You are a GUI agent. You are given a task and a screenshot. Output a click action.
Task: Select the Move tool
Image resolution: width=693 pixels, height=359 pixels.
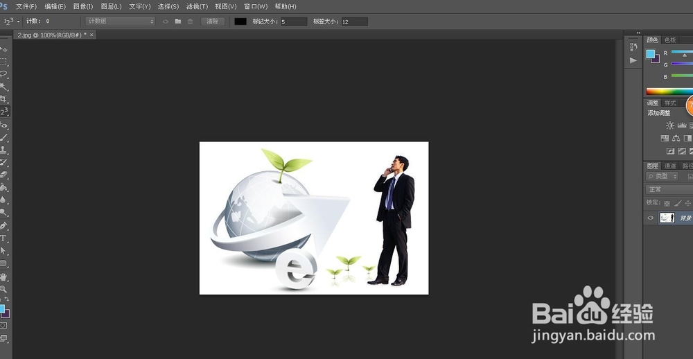coord(3,49)
